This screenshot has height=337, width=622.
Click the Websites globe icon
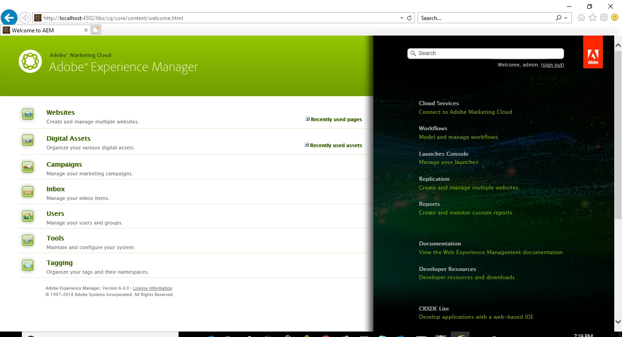pyautogui.click(x=28, y=114)
